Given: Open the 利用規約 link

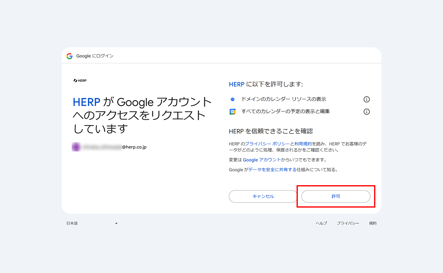Looking at the screenshot, I should pyautogui.click(x=303, y=144).
